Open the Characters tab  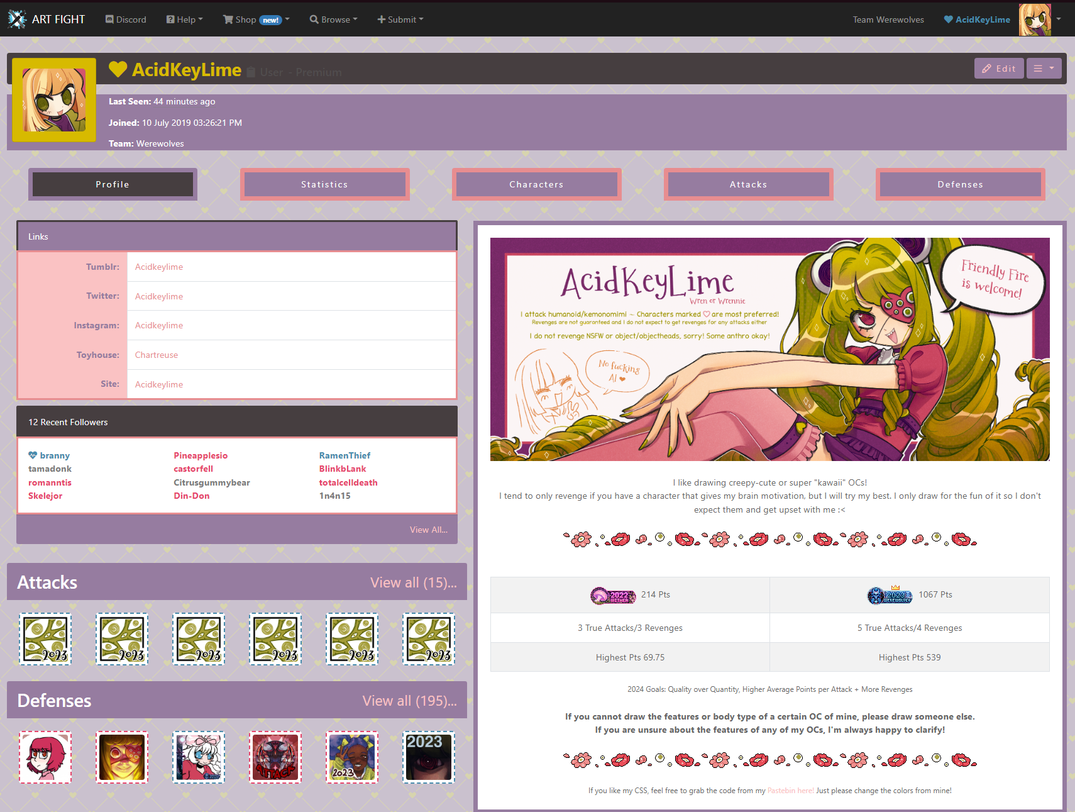tap(536, 184)
